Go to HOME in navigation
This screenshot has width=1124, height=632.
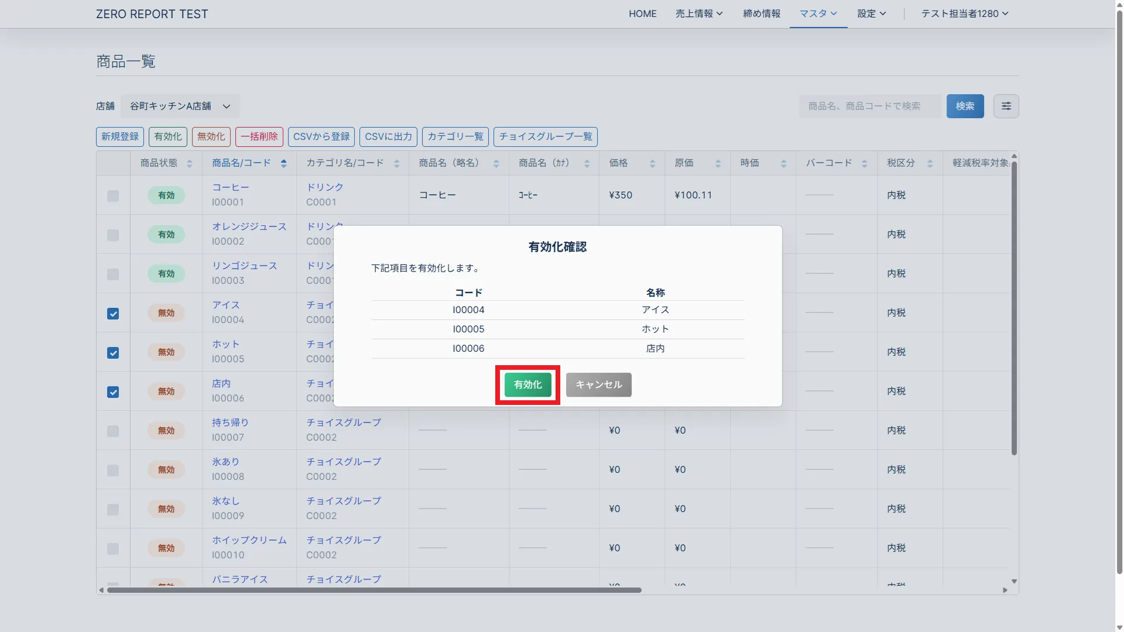coord(642,13)
